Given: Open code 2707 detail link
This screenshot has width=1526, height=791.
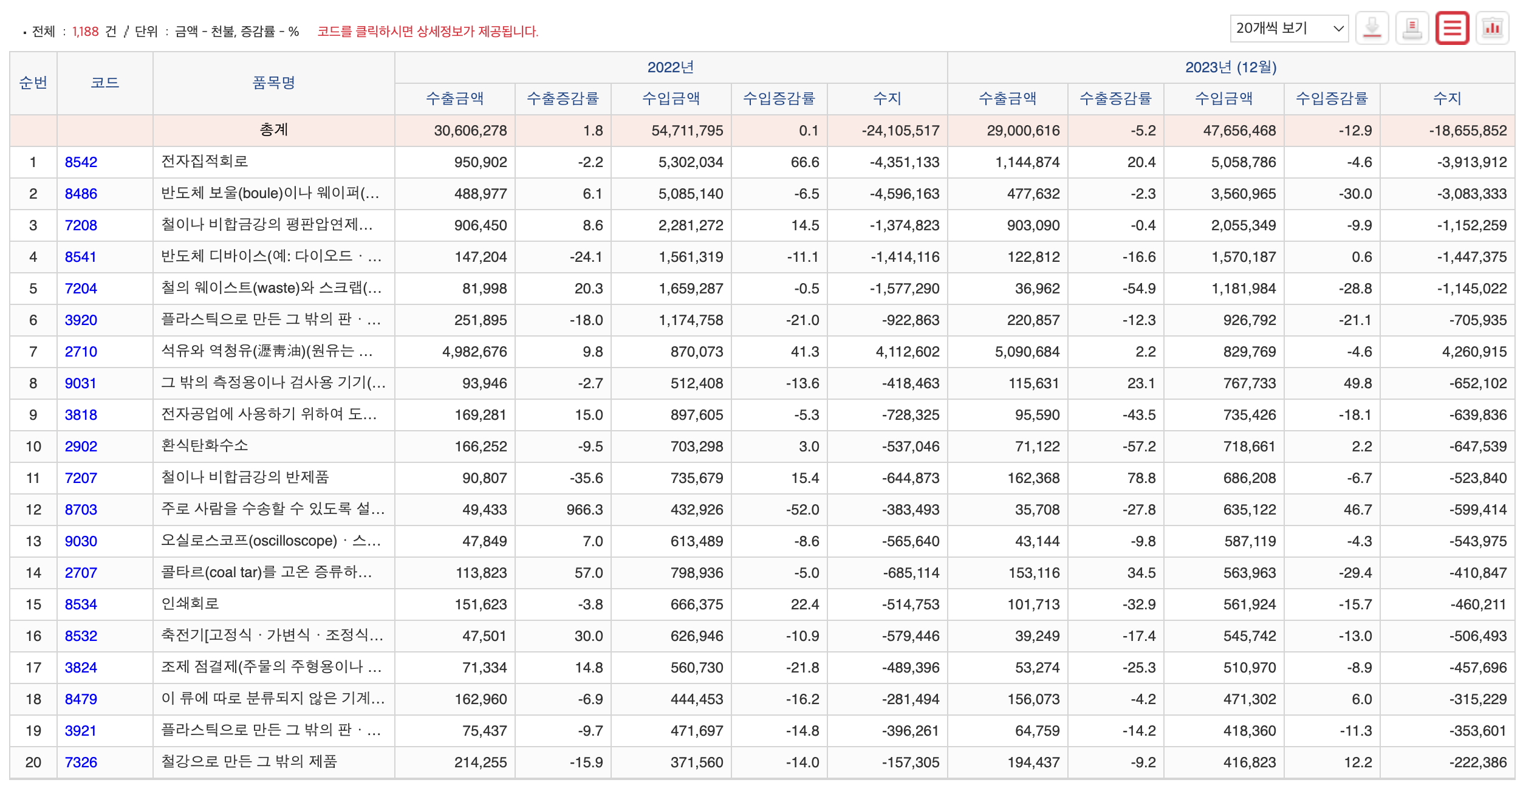Looking at the screenshot, I should [x=81, y=573].
